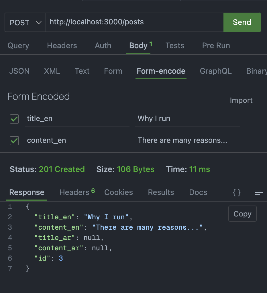Choose the Form body type
267x293 pixels.
pos(113,71)
